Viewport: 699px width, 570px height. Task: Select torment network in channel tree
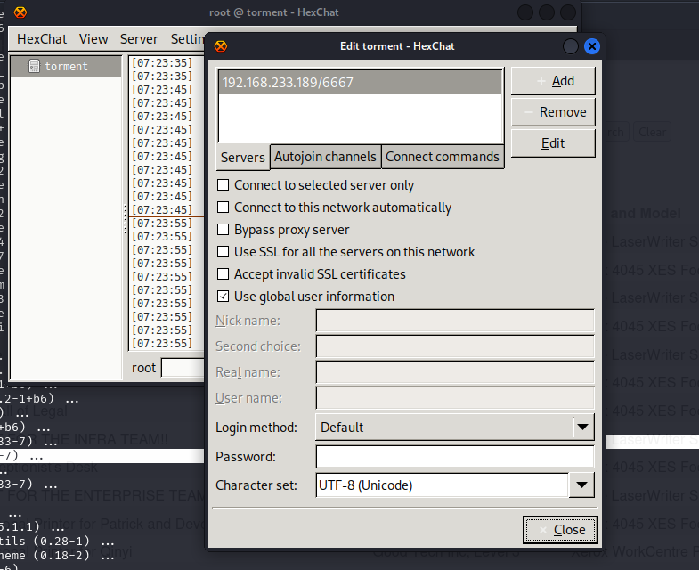point(66,67)
